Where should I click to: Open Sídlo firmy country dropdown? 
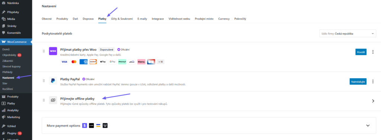(348, 34)
